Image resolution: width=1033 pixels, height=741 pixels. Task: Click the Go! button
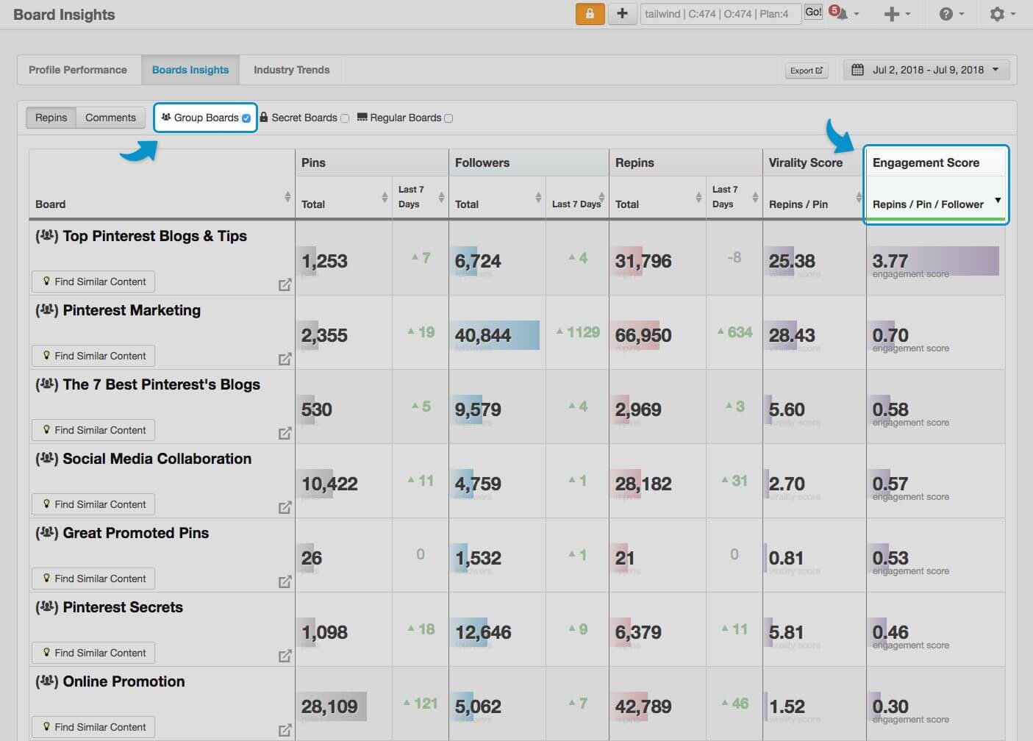click(x=813, y=12)
